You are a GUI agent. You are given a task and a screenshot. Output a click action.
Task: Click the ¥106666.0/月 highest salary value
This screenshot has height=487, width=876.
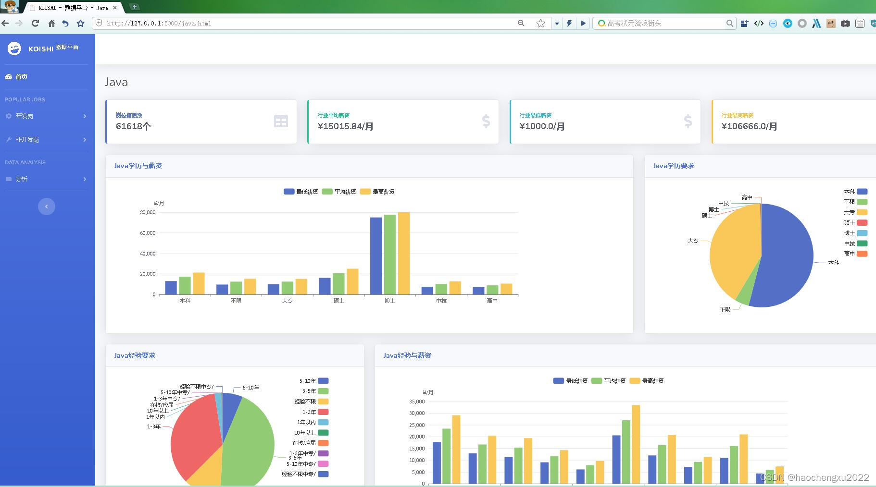749,126
